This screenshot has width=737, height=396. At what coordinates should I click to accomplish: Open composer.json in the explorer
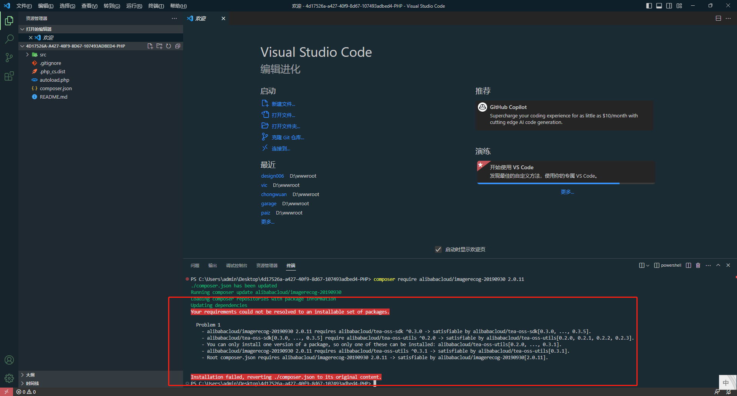click(101, 88)
